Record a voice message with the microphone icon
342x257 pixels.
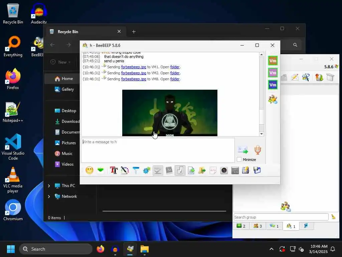point(258,150)
